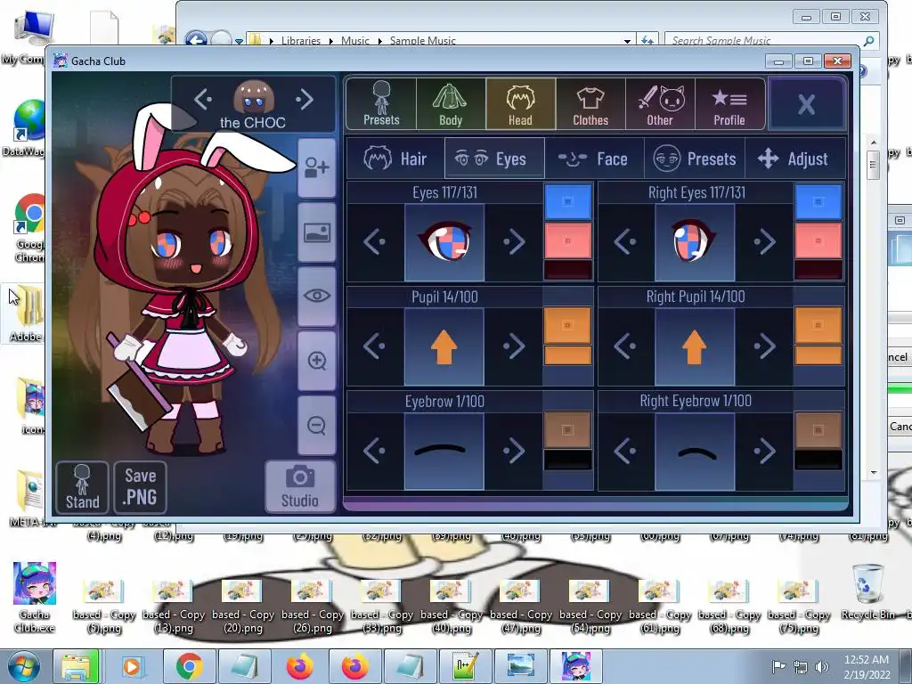Viewport: 912px width, 684px height.
Task: Pick the brown Right Eyebrow color swatch
Action: pos(818,430)
